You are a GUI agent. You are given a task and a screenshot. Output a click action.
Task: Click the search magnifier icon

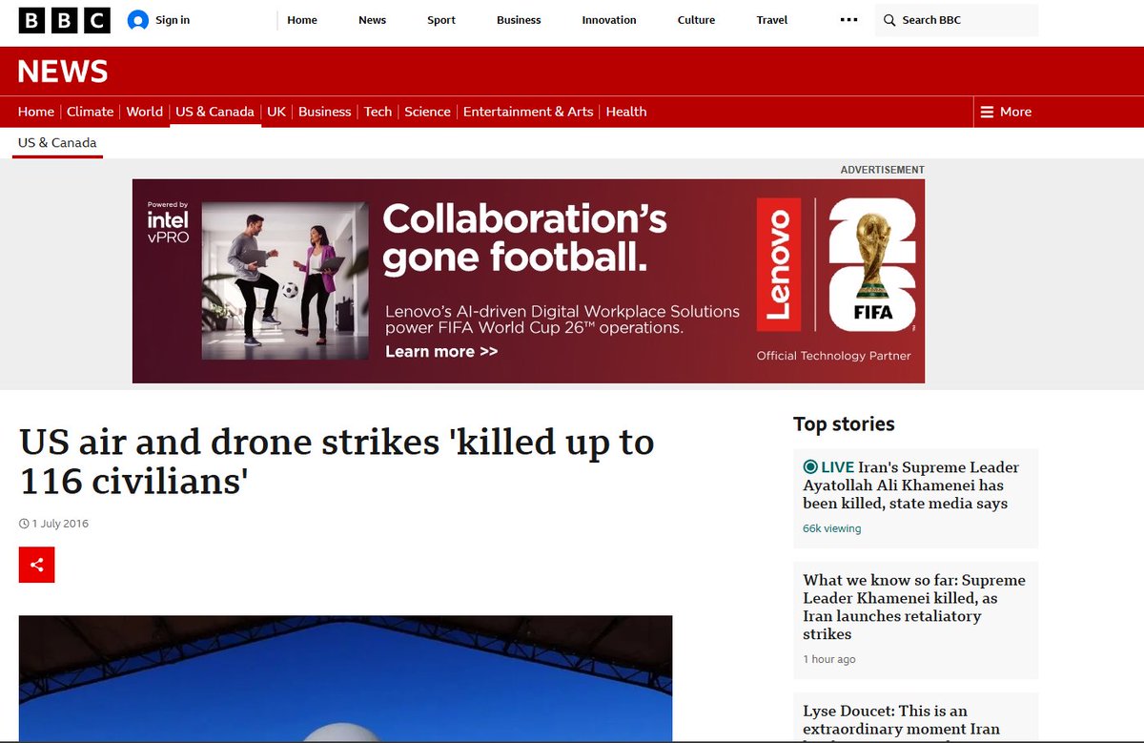[x=889, y=20]
